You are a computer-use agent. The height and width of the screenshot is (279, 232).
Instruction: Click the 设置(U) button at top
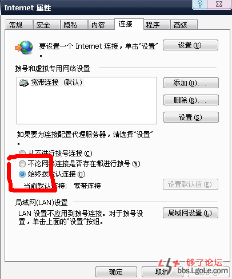(x=190, y=45)
